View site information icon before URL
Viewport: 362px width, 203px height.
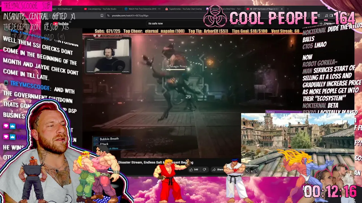108,16
